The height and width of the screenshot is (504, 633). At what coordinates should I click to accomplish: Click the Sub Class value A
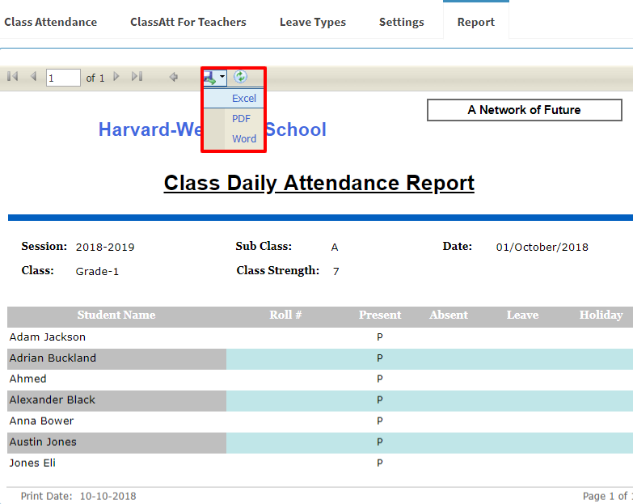click(335, 248)
